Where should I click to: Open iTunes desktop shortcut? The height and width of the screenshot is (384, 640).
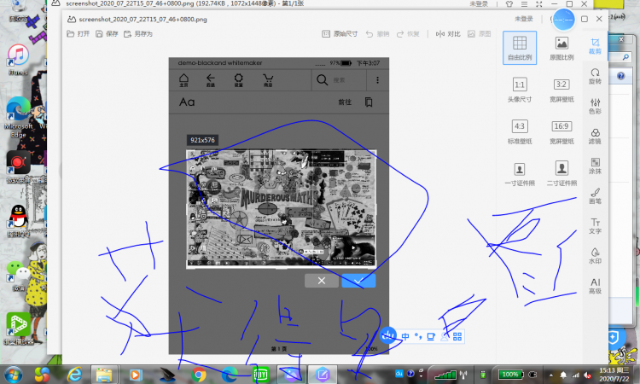(x=18, y=60)
